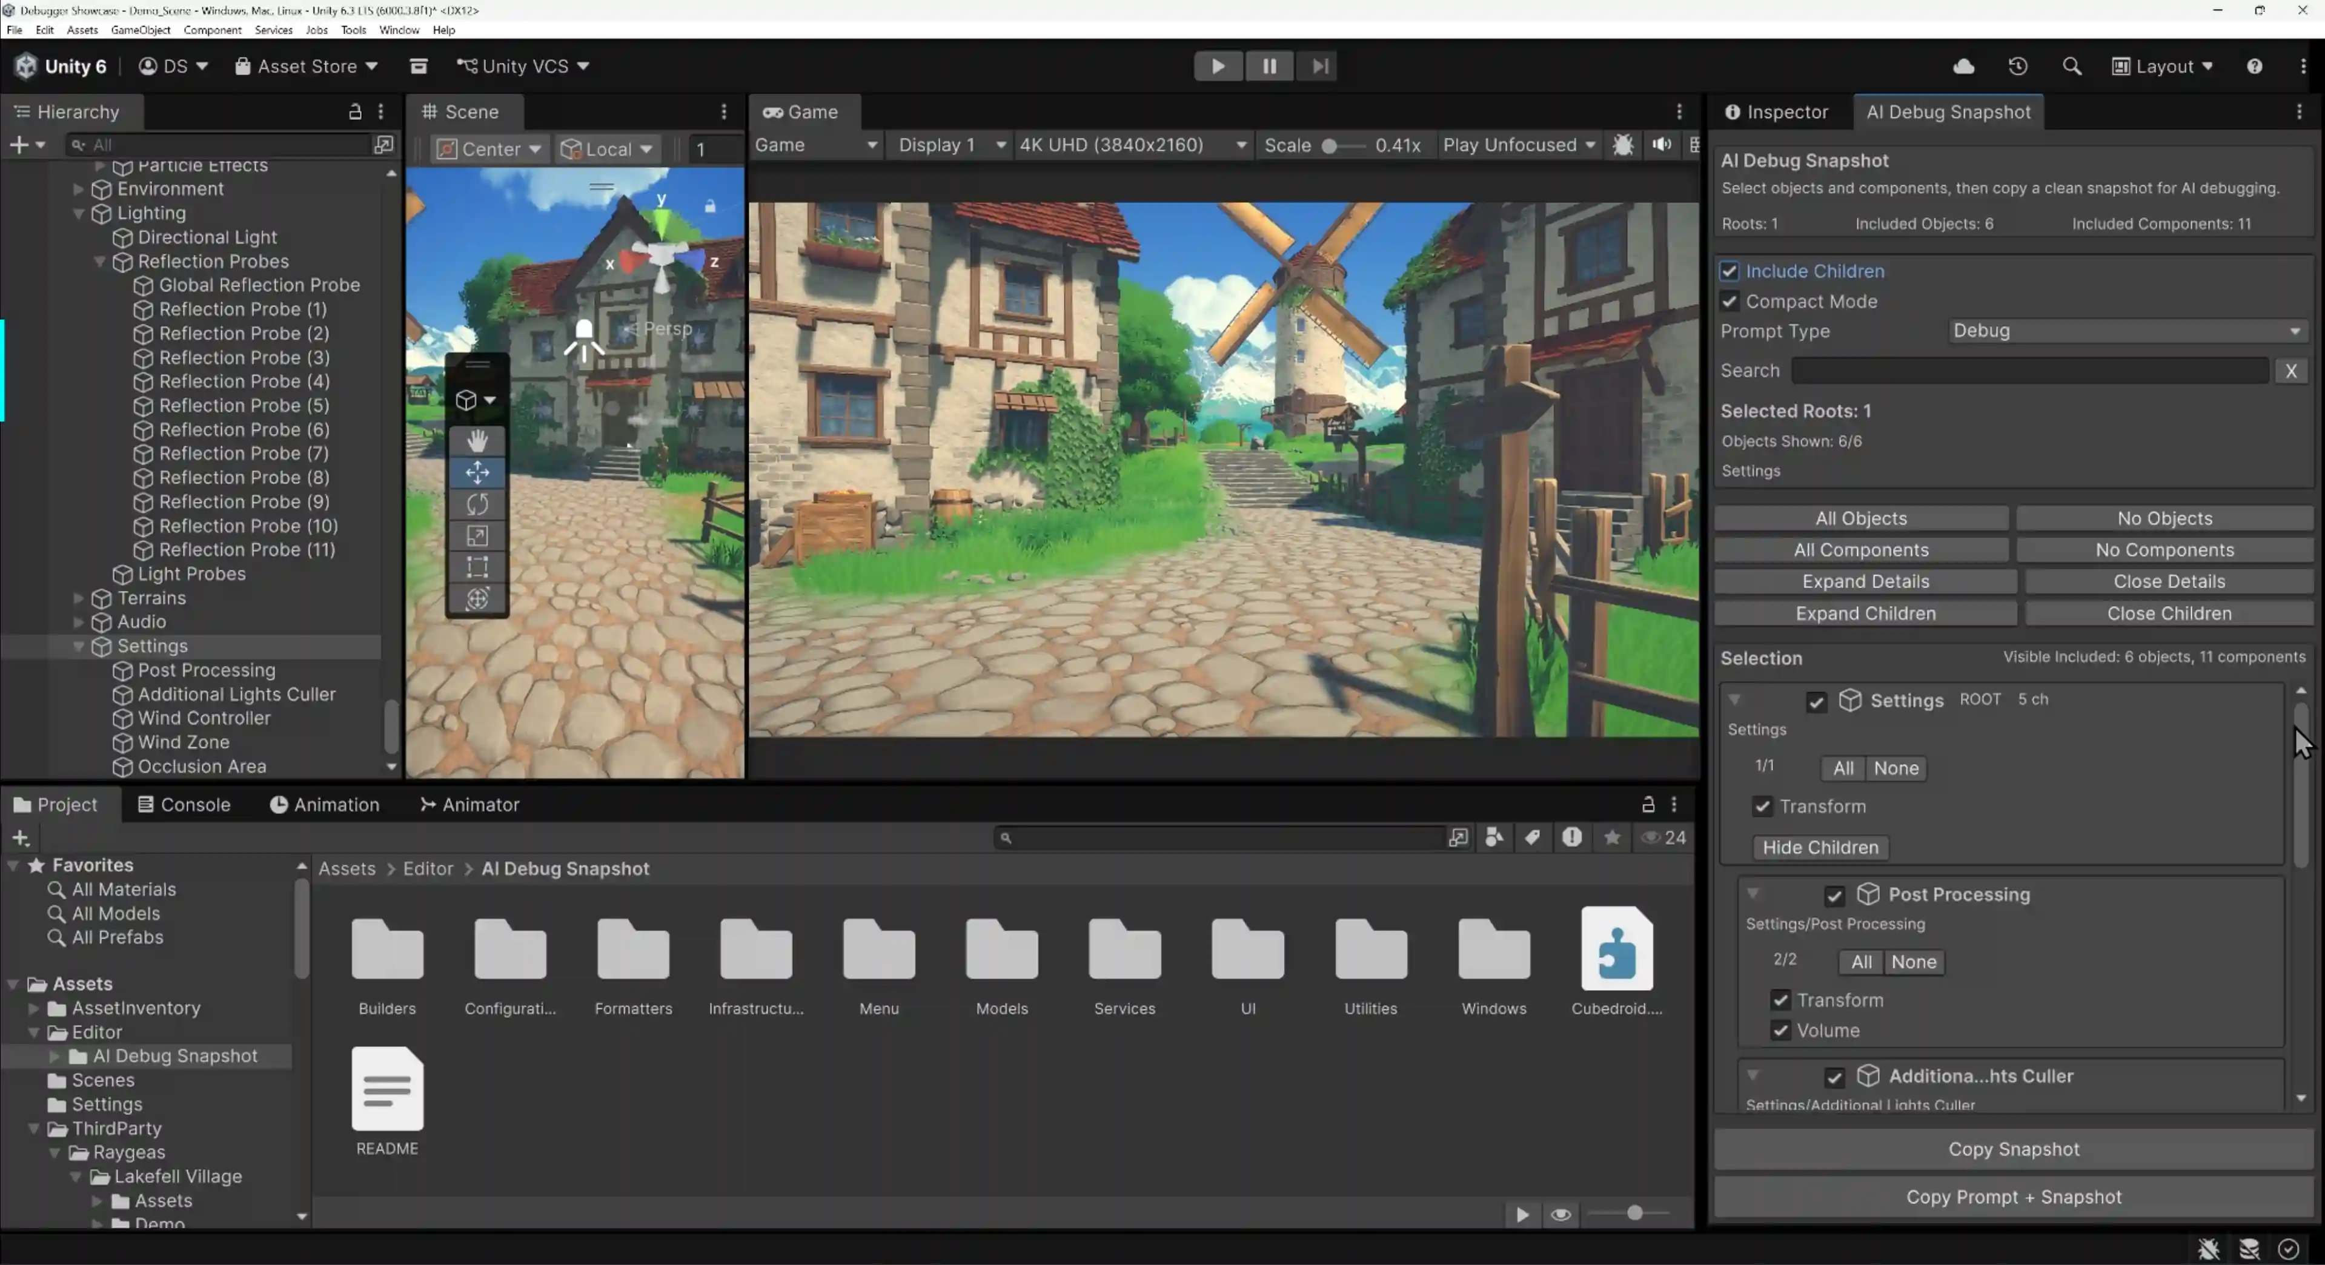Click the Copy Snapshot button
This screenshot has height=1265, width=2325.
click(2012, 1149)
